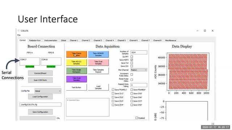Click the Scan COM Ports button
Viewport: 232px width, 130px height.
tap(40, 80)
